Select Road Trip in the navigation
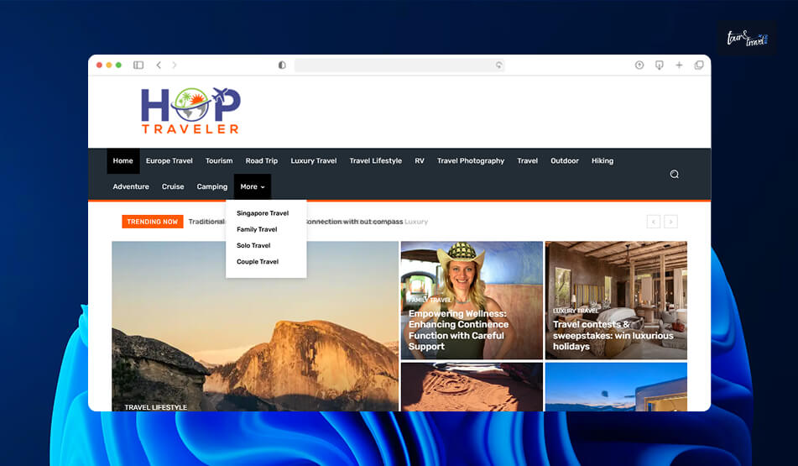This screenshot has width=798, height=466. [262, 161]
